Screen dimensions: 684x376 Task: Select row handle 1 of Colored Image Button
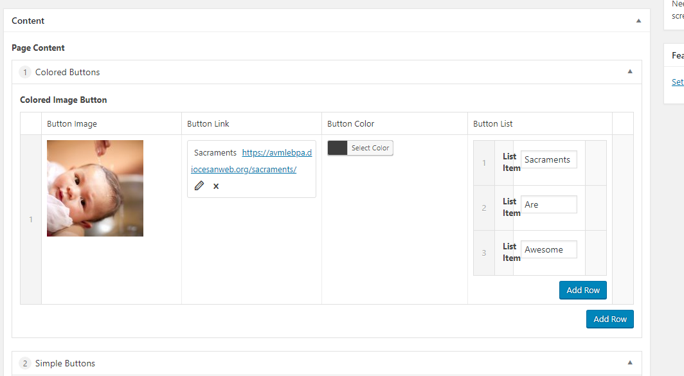tap(31, 219)
